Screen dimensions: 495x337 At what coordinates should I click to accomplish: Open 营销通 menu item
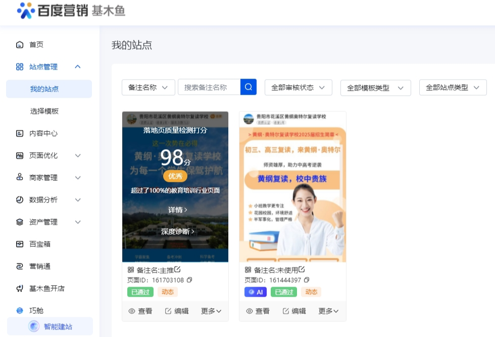pyautogui.click(x=40, y=266)
